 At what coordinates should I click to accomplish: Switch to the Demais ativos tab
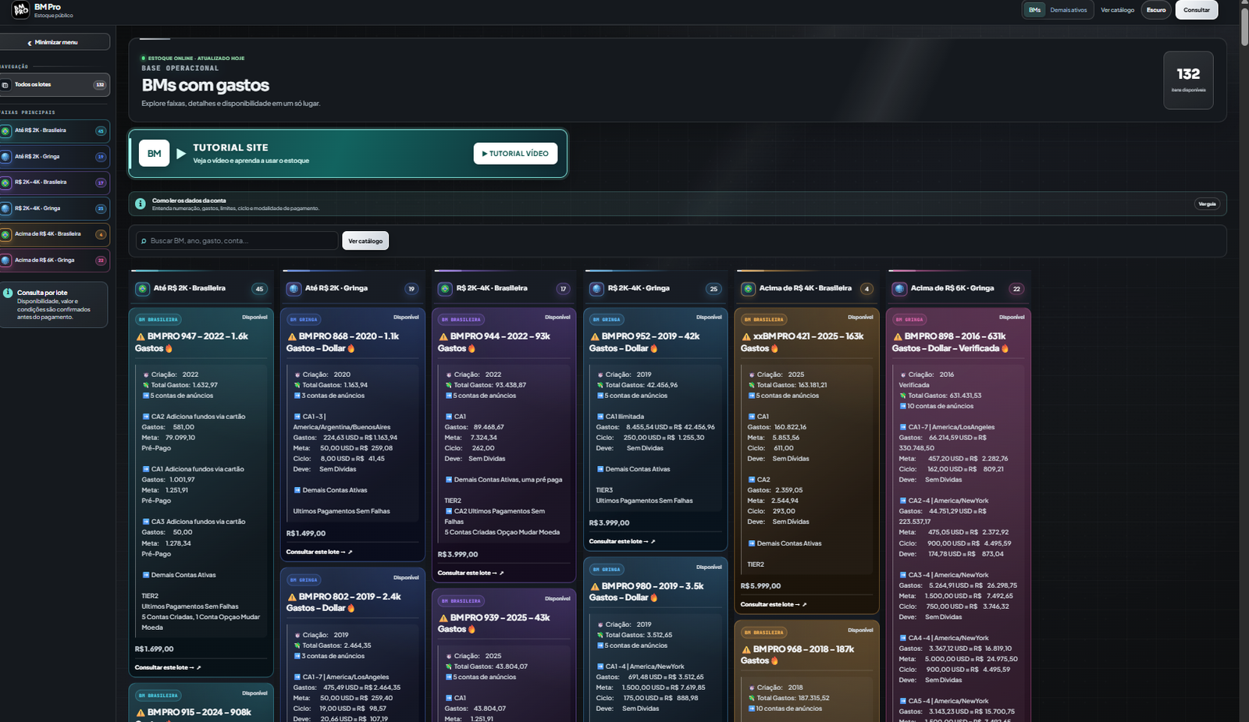point(1069,10)
